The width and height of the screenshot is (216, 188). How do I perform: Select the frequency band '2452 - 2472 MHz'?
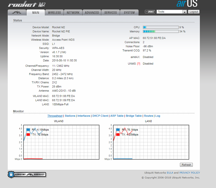(x=62, y=74)
